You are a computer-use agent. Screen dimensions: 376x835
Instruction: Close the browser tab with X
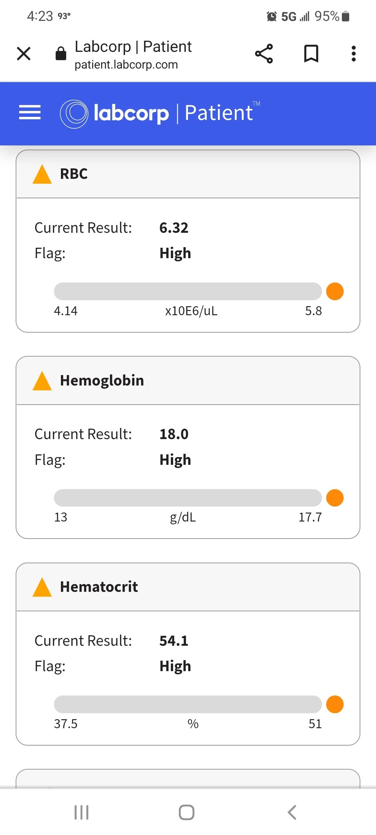point(24,54)
